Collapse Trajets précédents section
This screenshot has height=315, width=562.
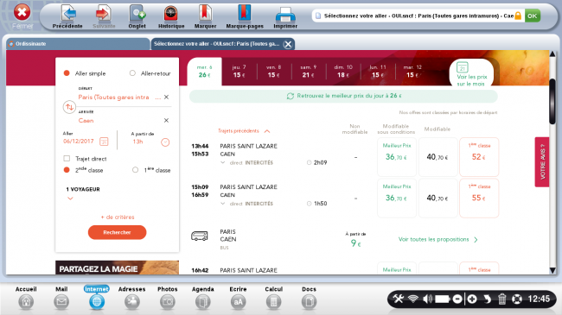[267, 131]
